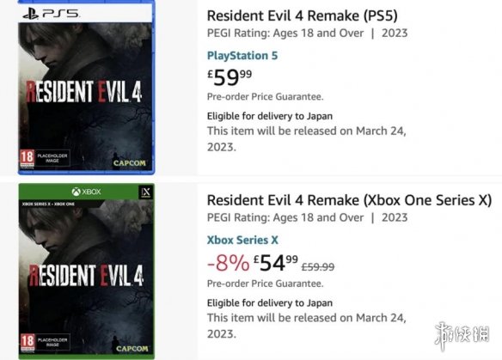Click the £59.99 PS5 price
The image size is (502, 360).
[230, 78]
